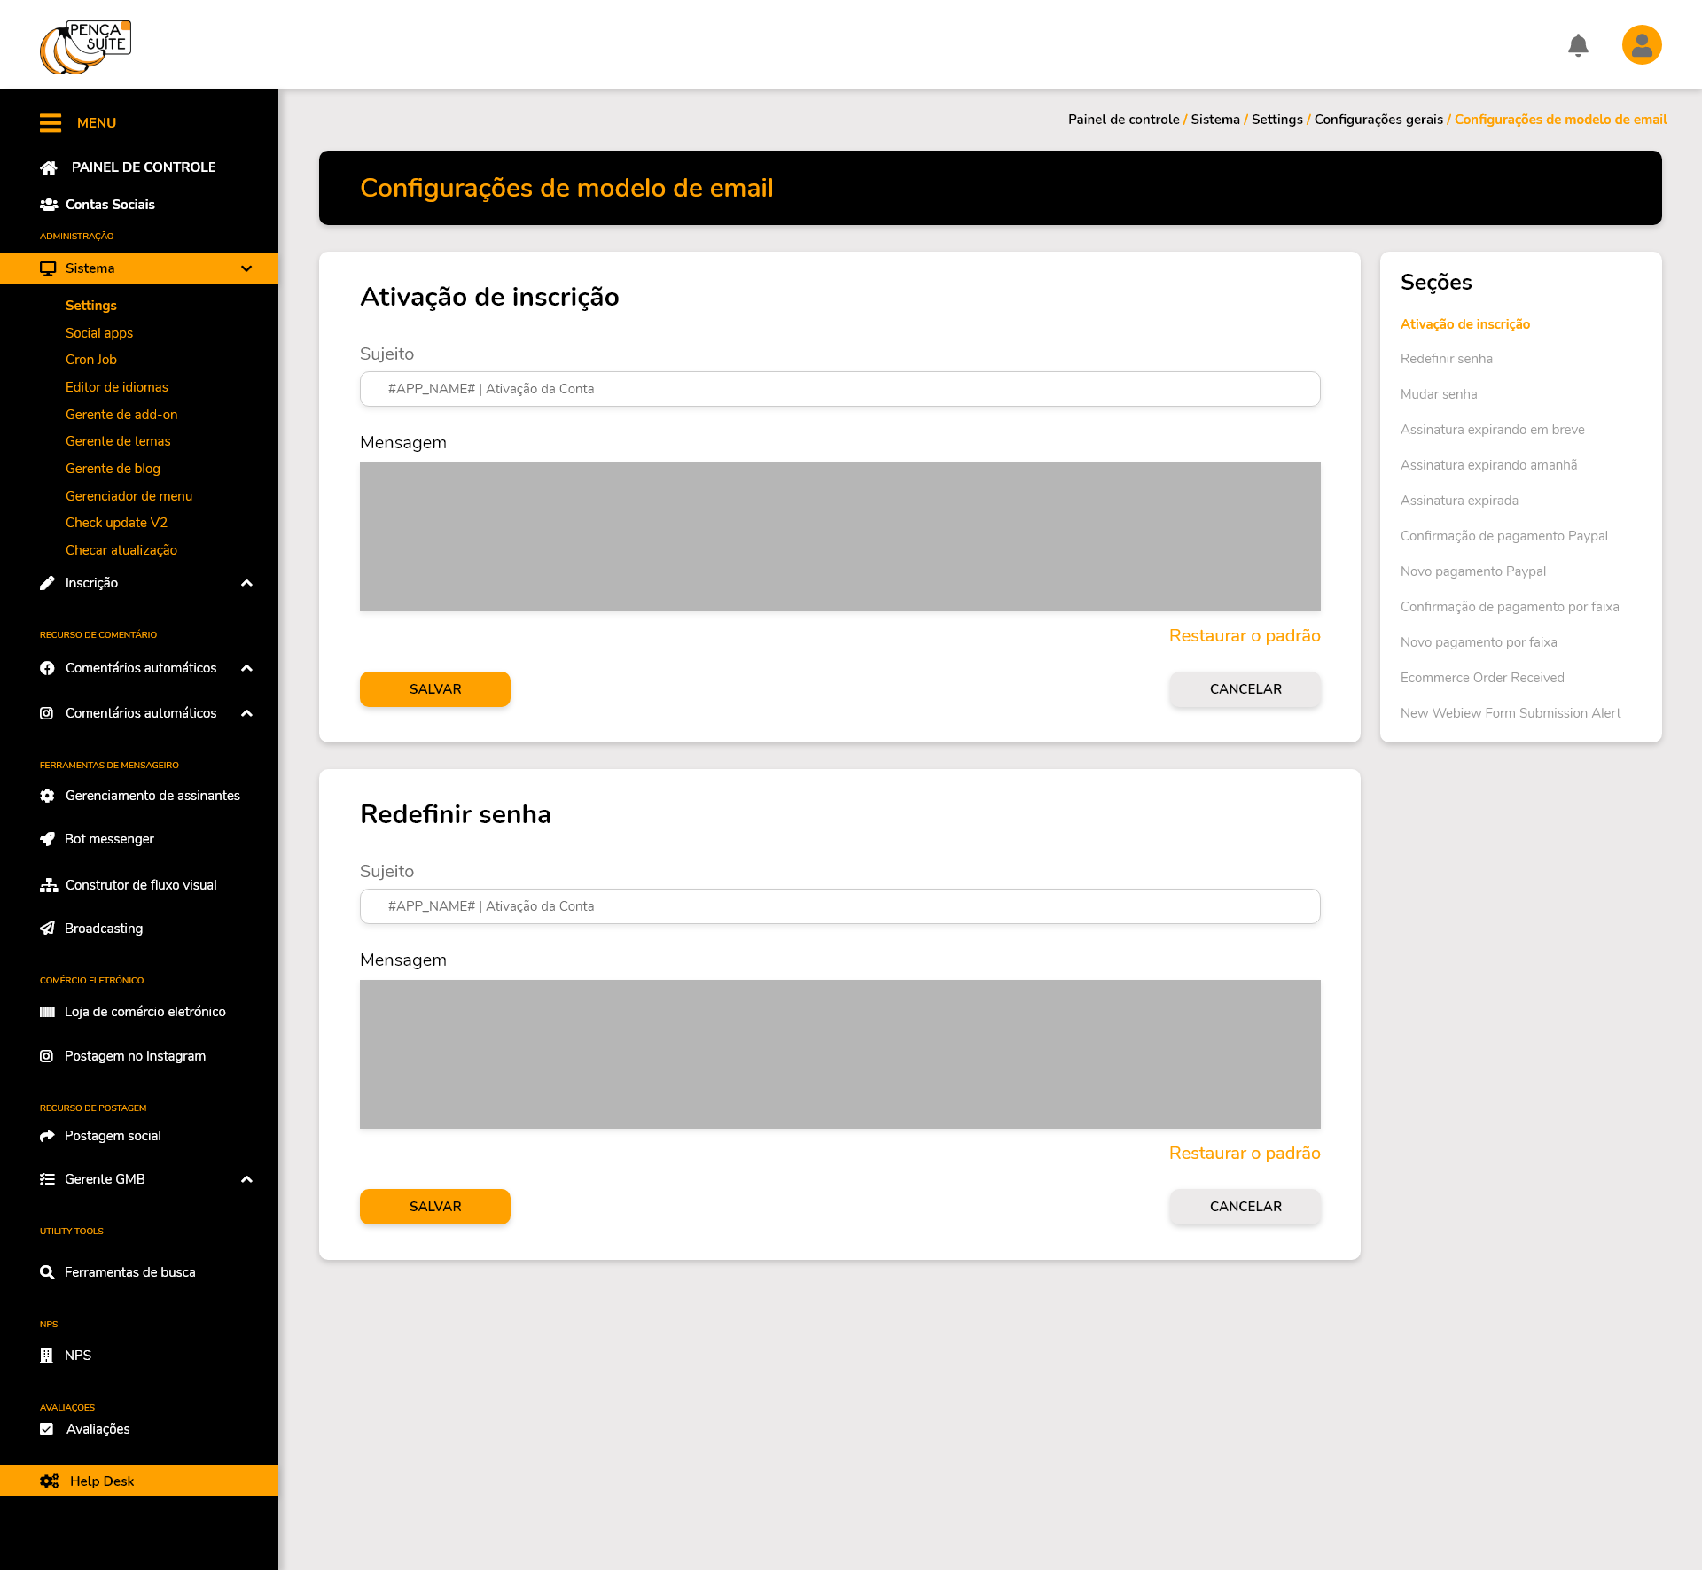This screenshot has height=1570, width=1702.
Task: Click the Sujeito field in Ativação de inscrição
Action: 839,389
